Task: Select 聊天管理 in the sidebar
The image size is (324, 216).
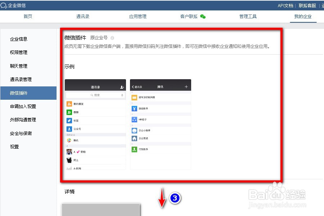Action: coord(19,66)
